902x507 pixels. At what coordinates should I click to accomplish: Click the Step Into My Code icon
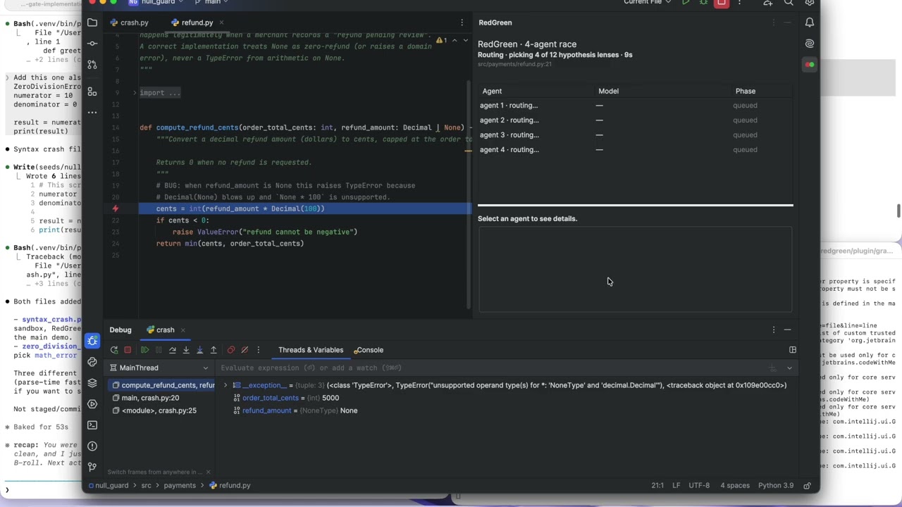click(x=199, y=350)
